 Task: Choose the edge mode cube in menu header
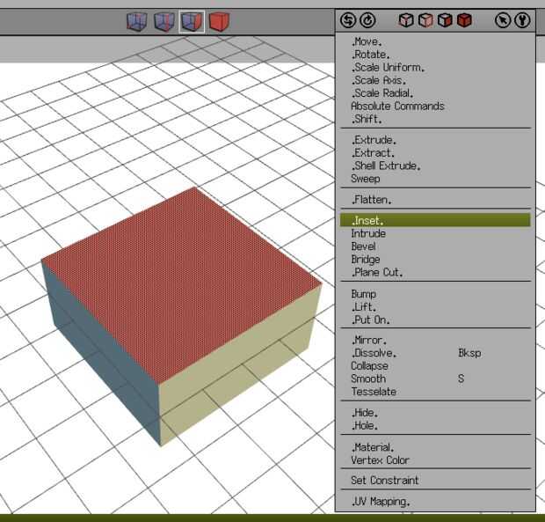click(425, 20)
